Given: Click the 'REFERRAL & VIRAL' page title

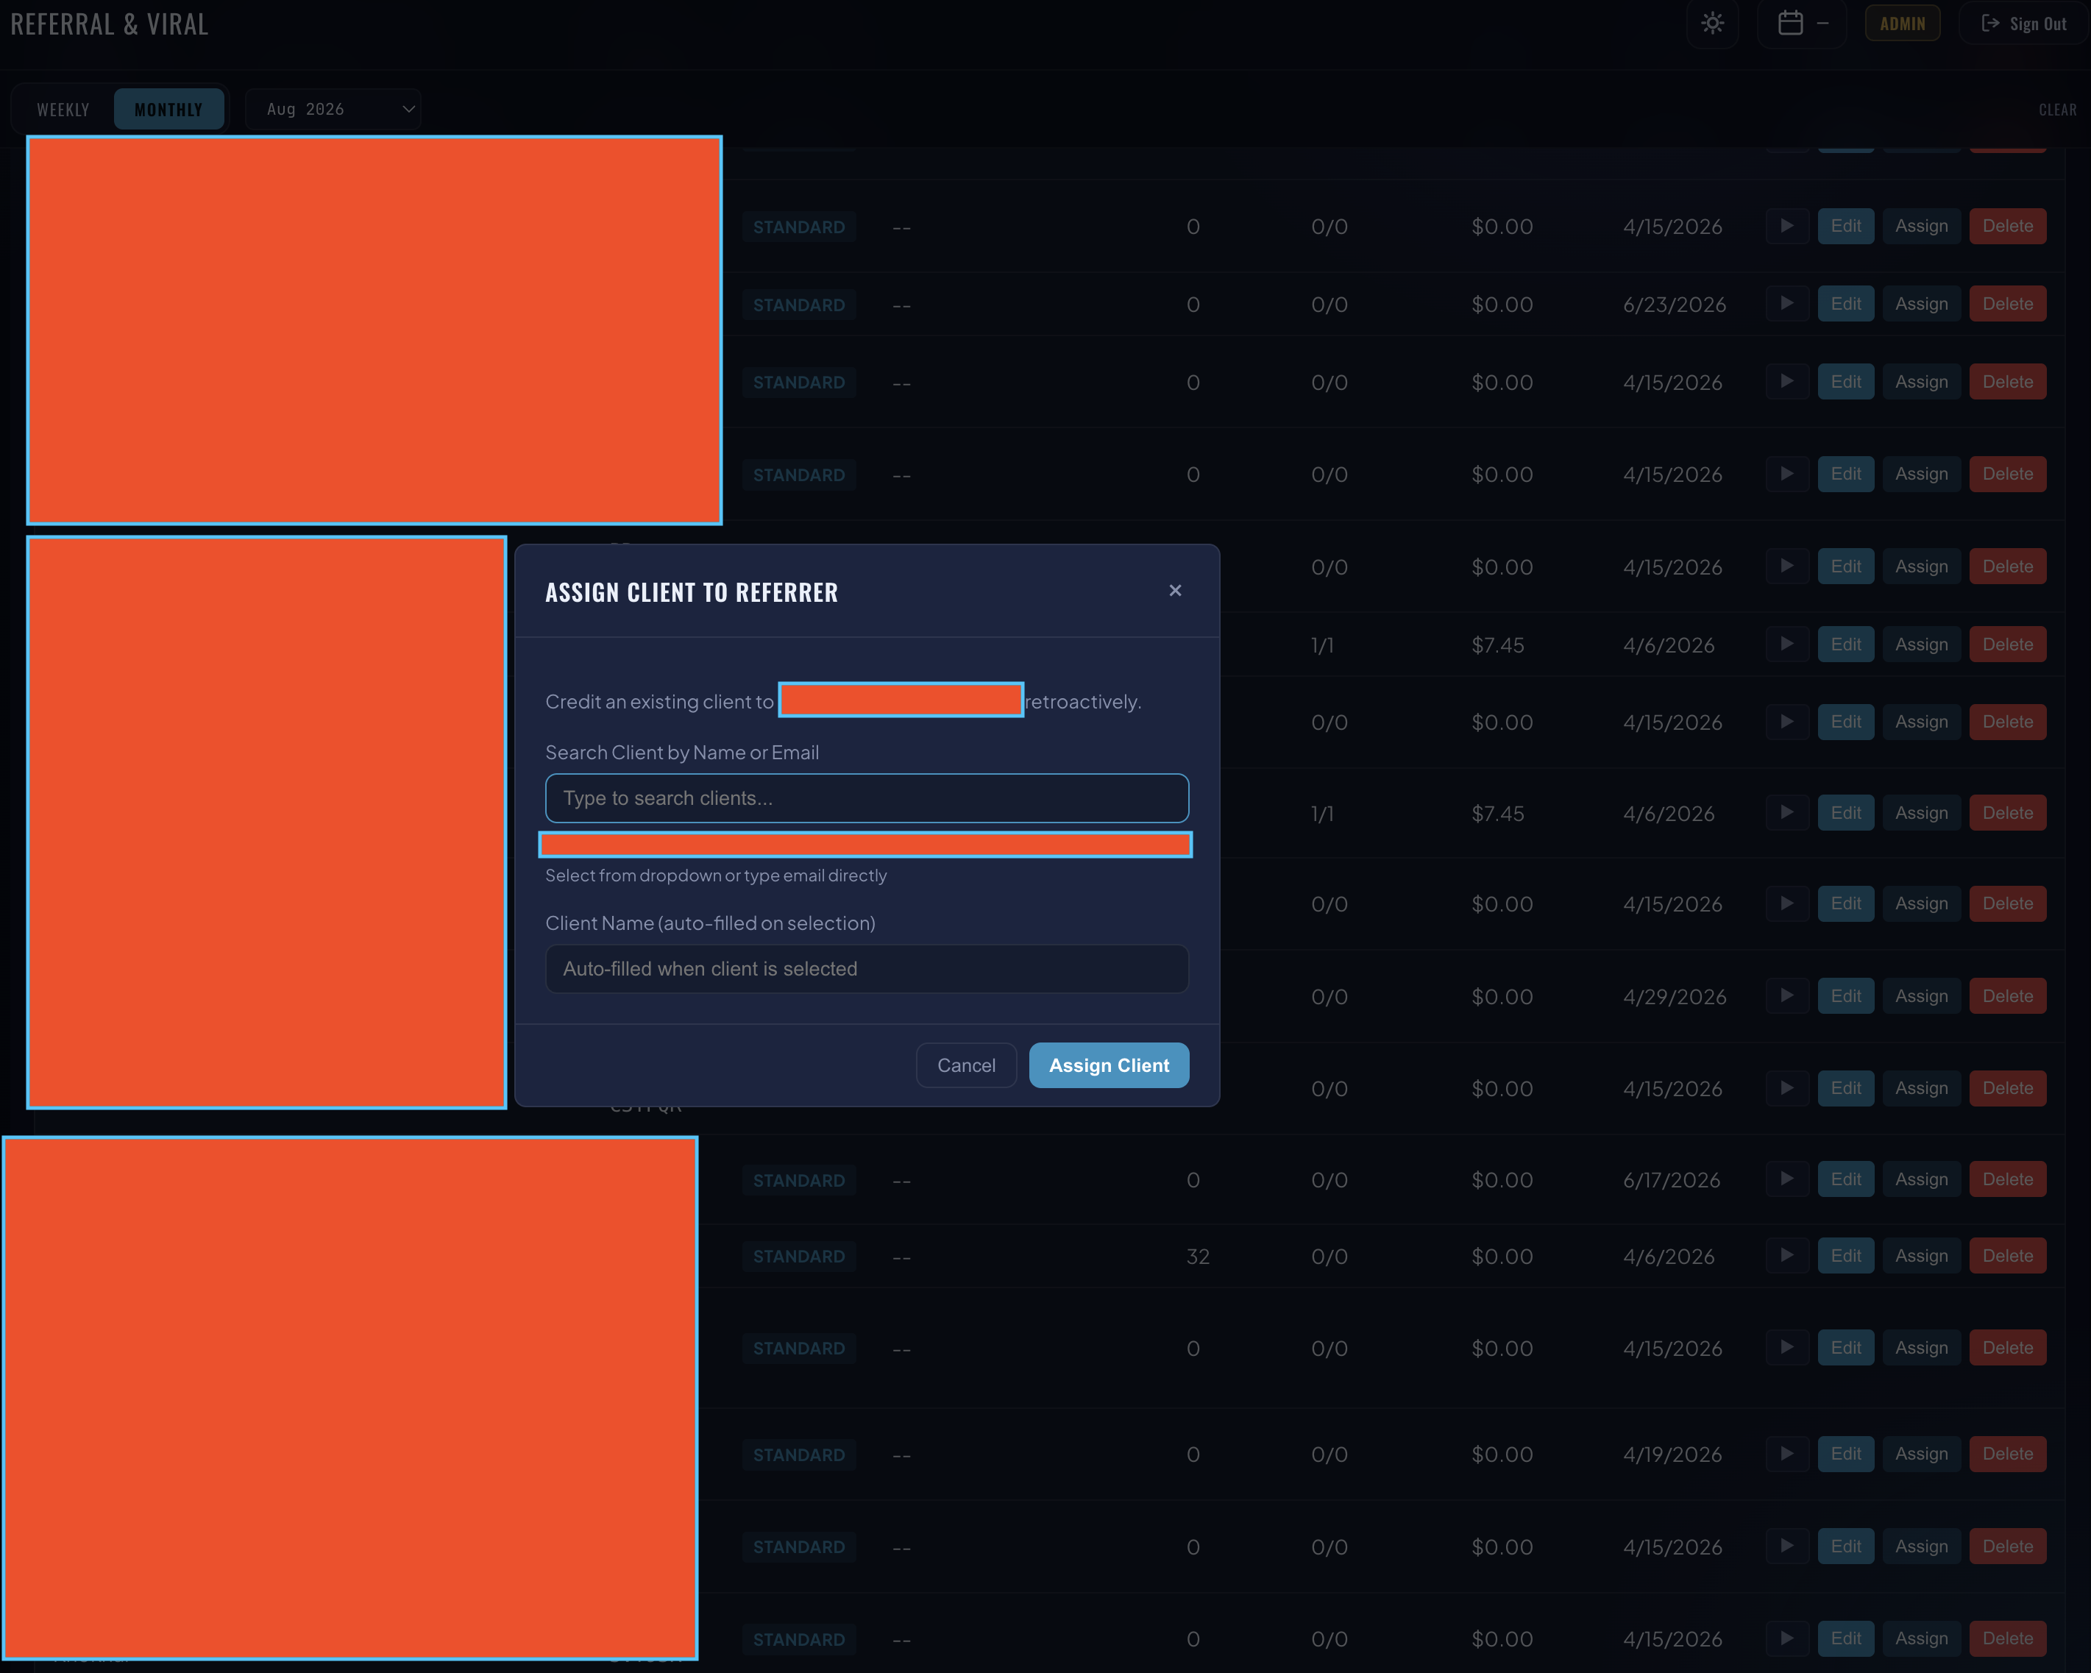Looking at the screenshot, I should 110,24.
